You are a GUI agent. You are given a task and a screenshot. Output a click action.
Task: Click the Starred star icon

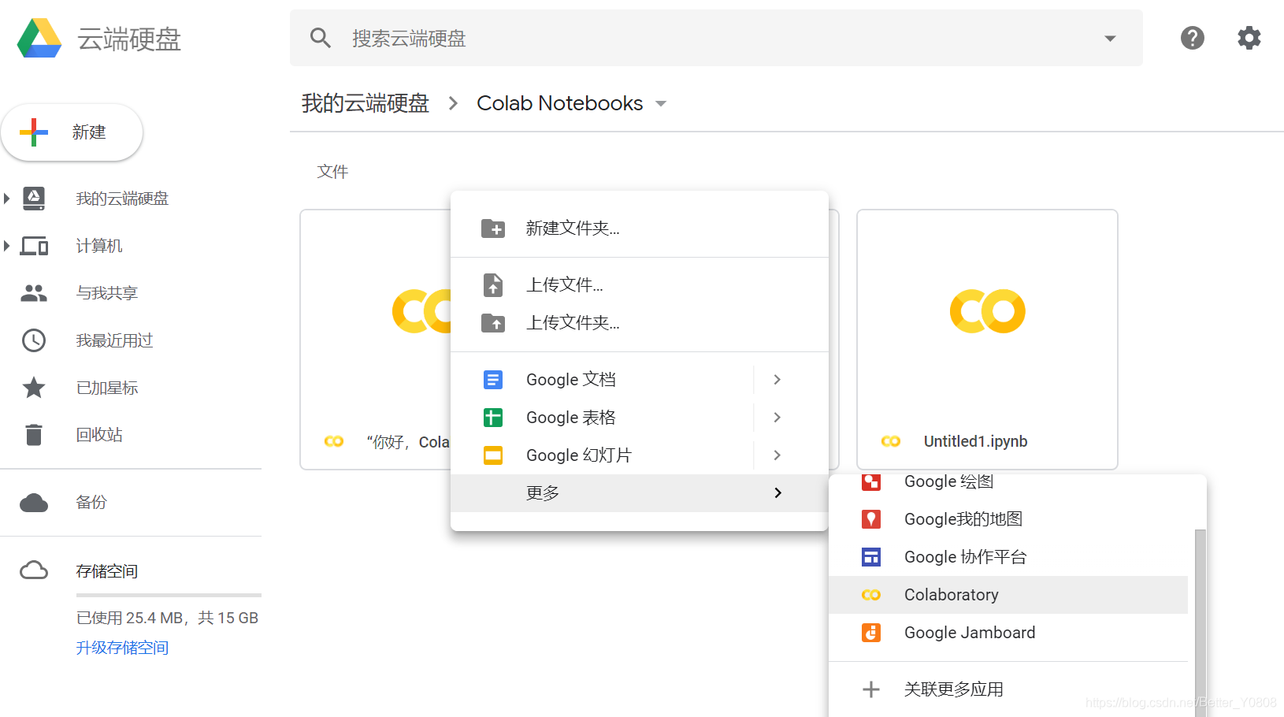click(x=34, y=388)
